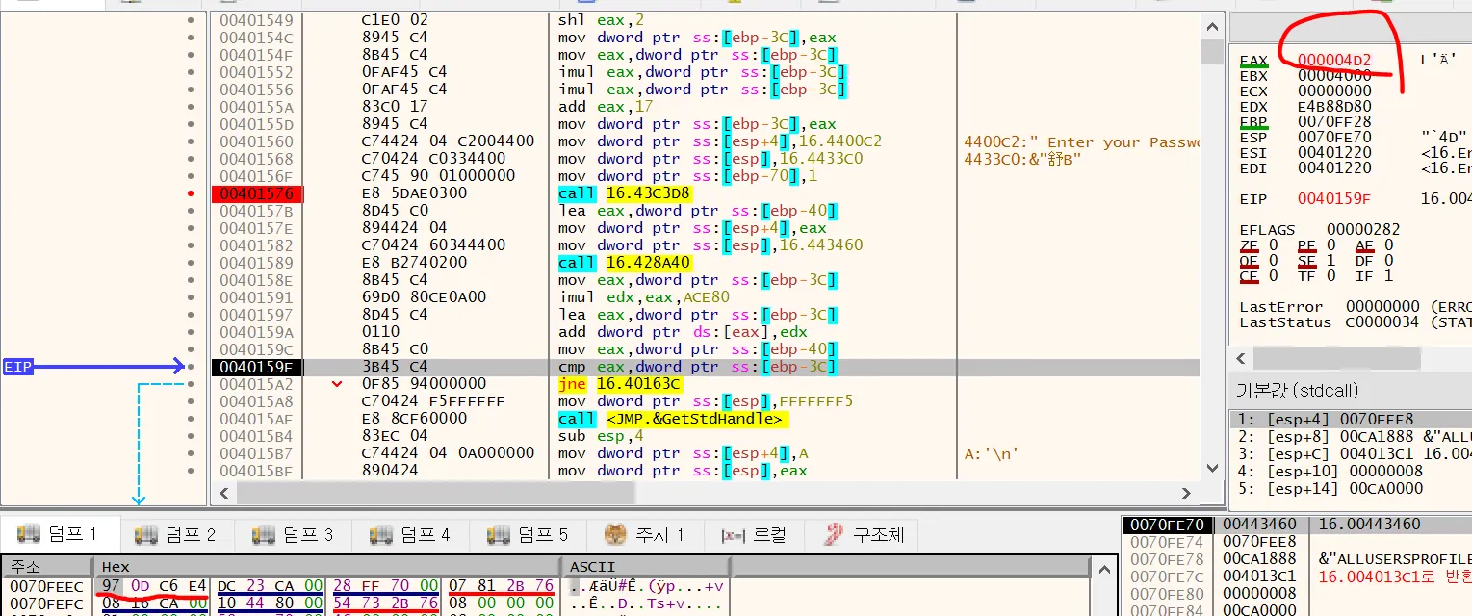This screenshot has height=616, width=1472.
Task: Click the red breakpoint dot at 00401576
Action: pos(191,193)
